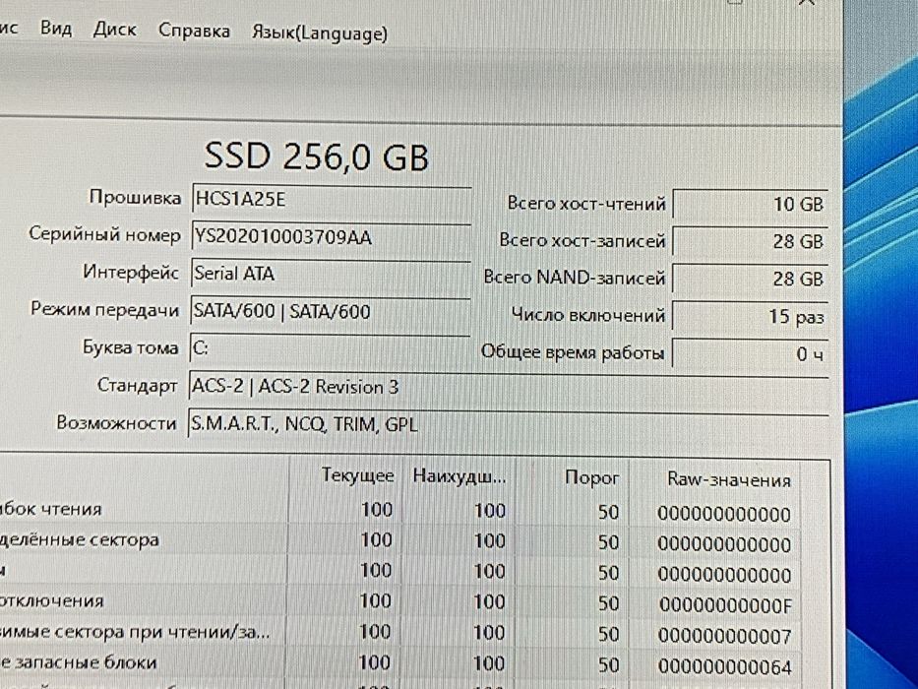Click the SATA/600 transfer mode field
The width and height of the screenshot is (918, 689).
pyautogui.click(x=331, y=312)
